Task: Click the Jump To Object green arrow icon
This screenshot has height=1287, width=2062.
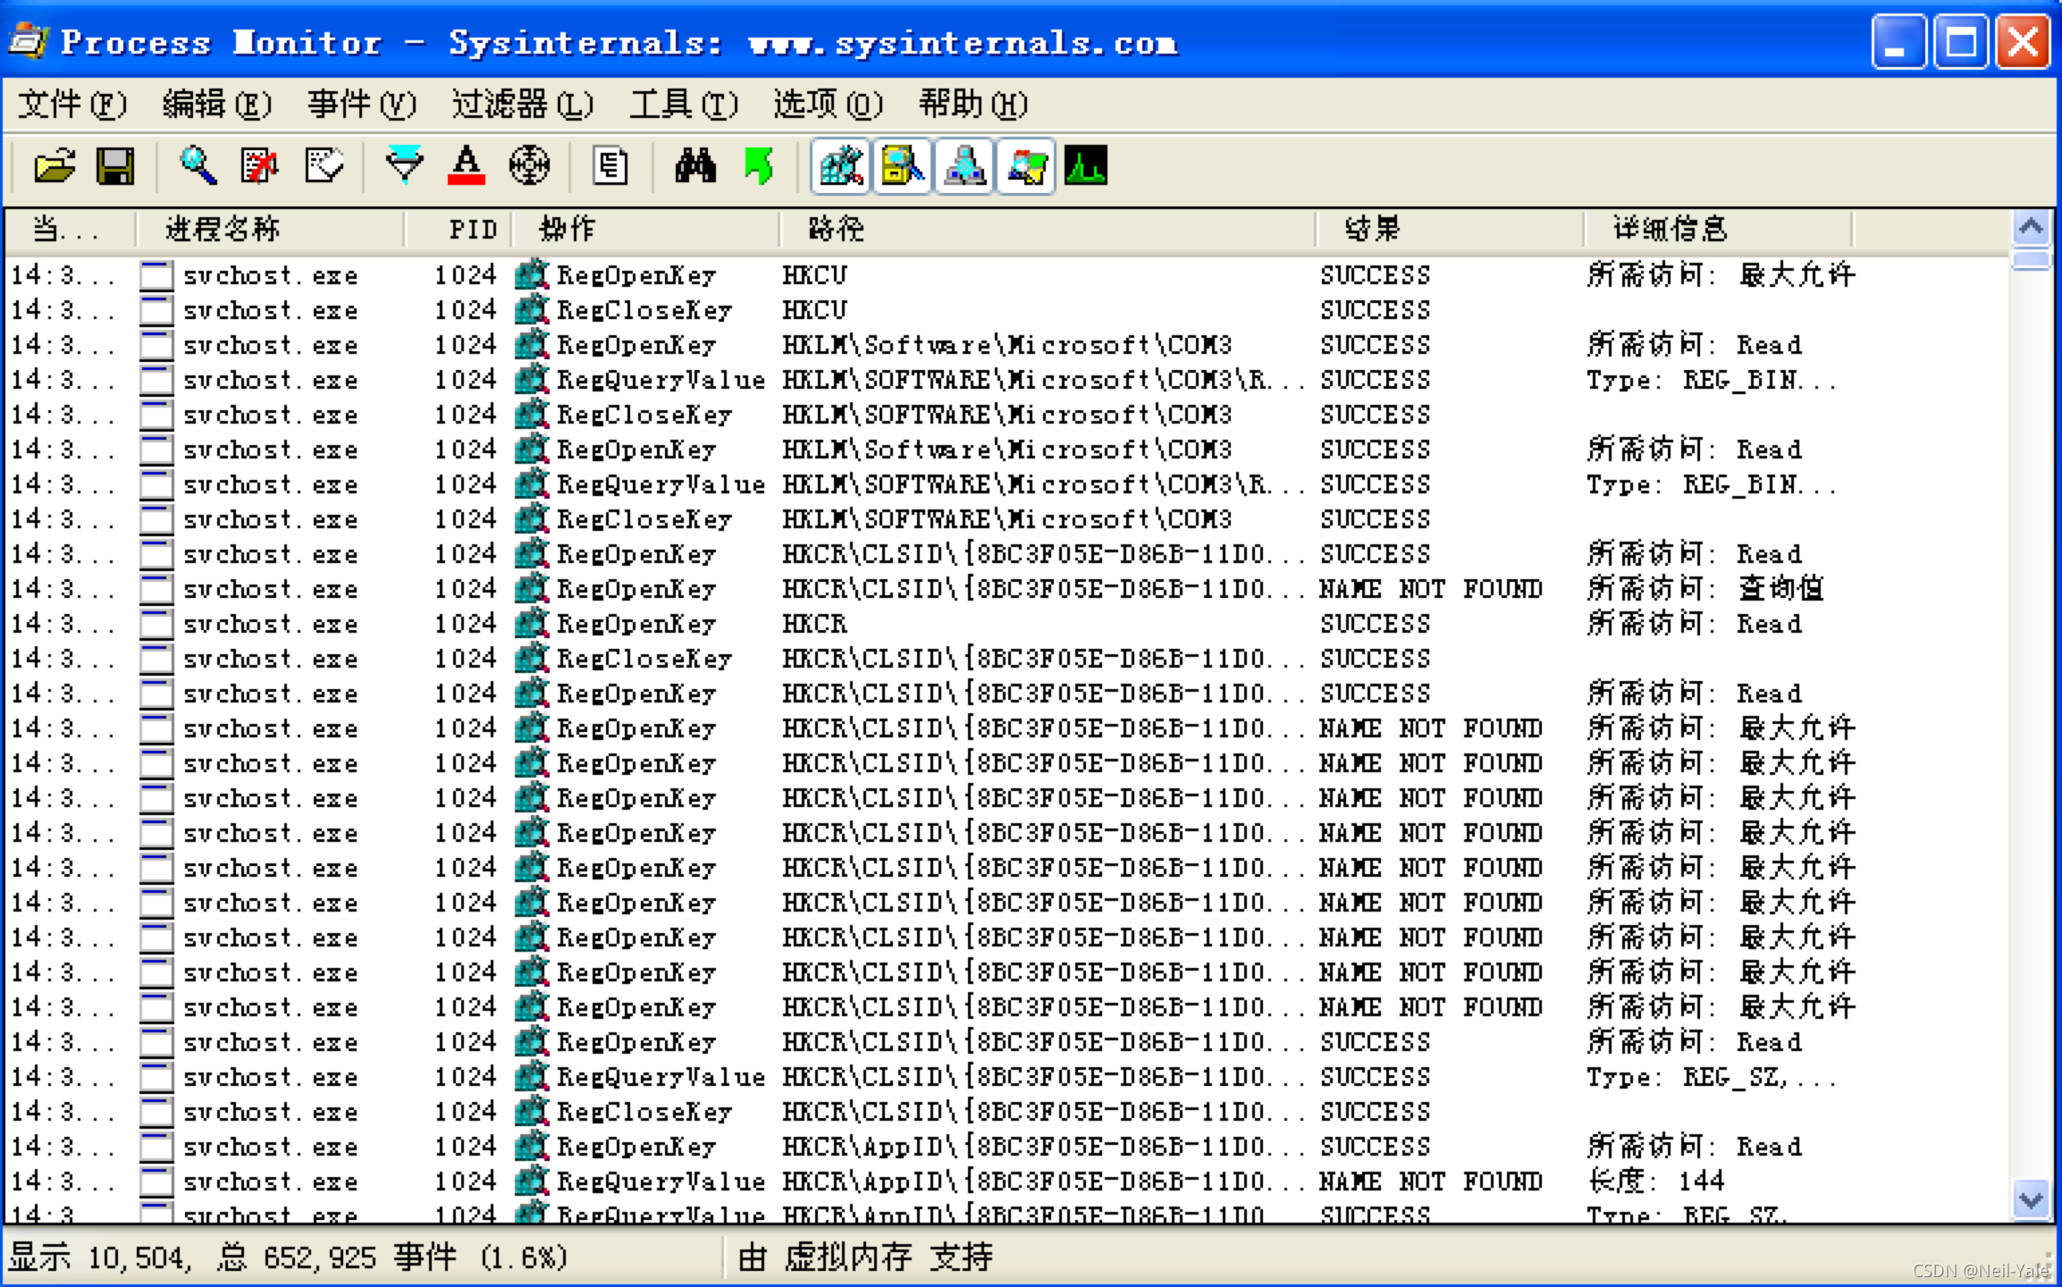Action: tap(758, 166)
